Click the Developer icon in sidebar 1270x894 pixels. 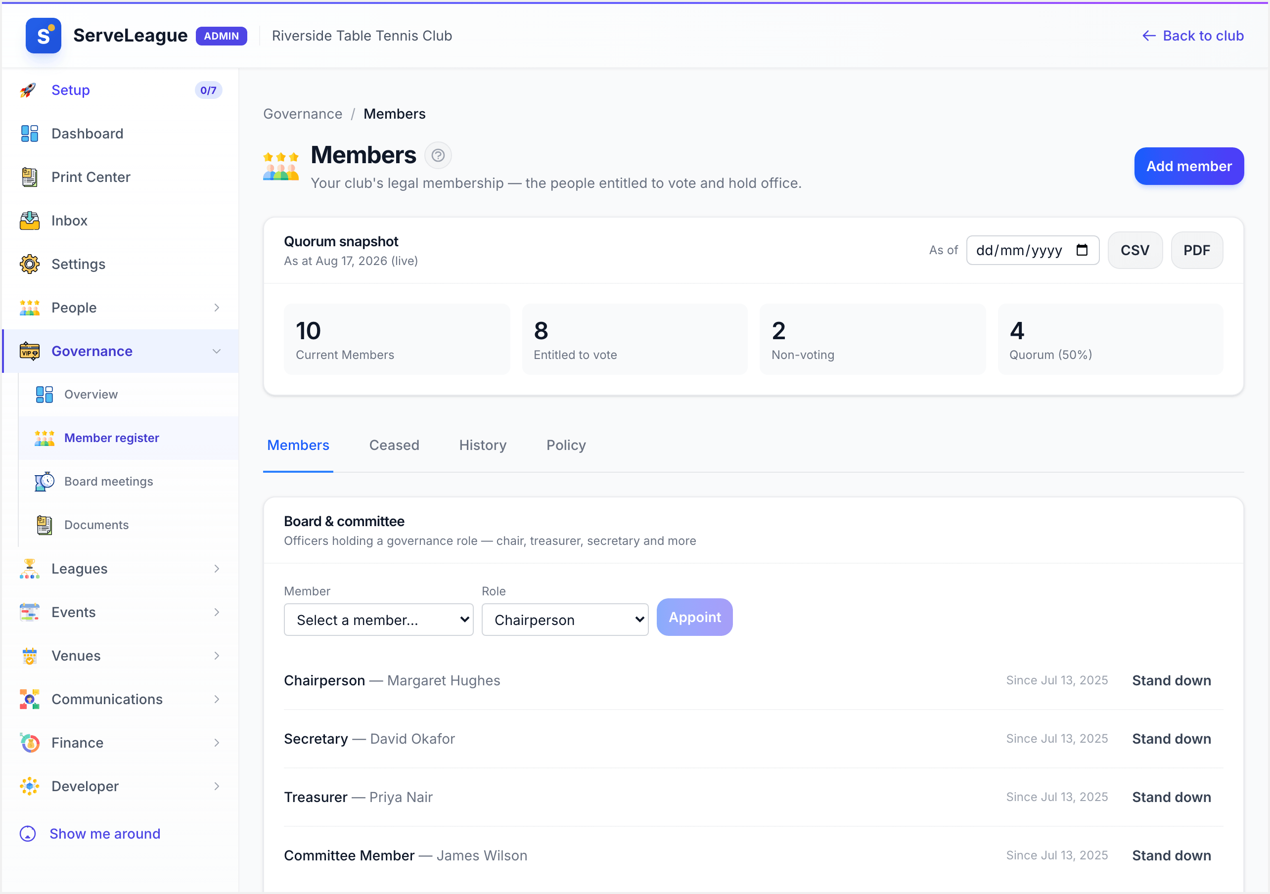click(x=29, y=786)
